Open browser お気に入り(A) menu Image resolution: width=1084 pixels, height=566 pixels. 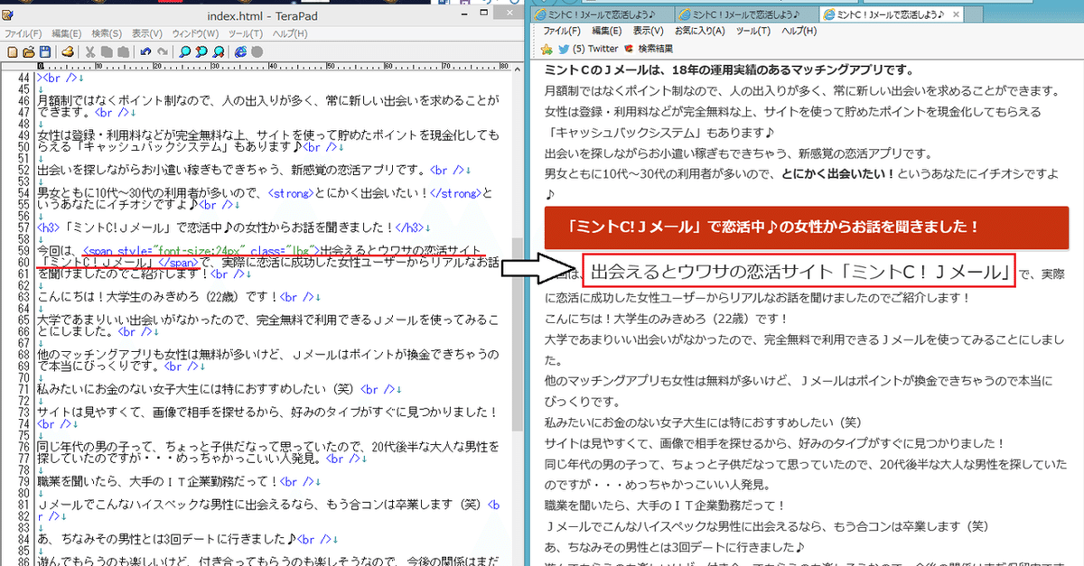pyautogui.click(x=700, y=31)
